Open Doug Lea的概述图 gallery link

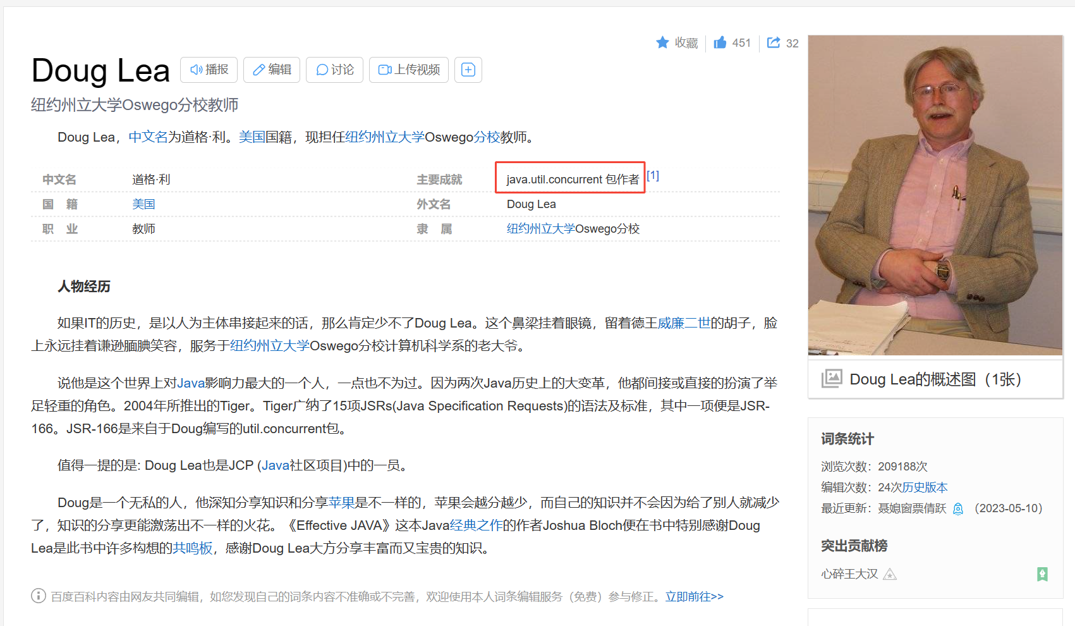(935, 379)
